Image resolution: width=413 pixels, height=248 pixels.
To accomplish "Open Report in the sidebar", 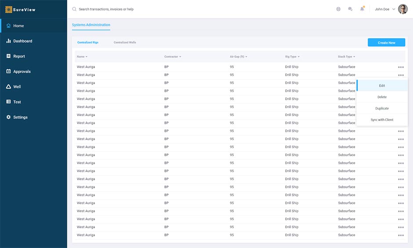I will 19,56.
